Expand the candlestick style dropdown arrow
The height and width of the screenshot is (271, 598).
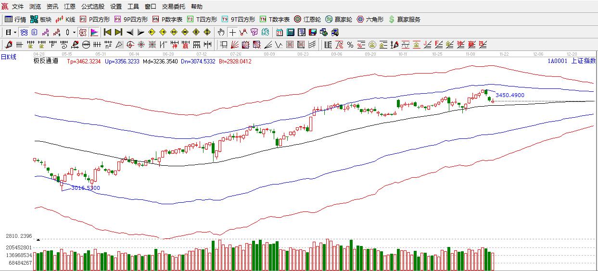click(x=74, y=32)
